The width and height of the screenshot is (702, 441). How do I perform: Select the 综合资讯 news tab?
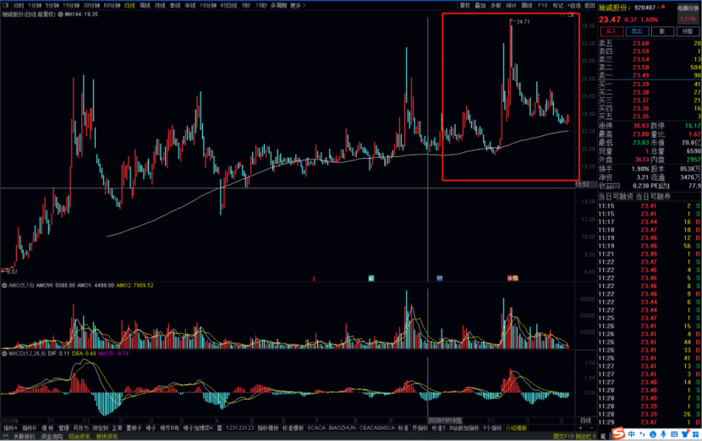click(x=80, y=437)
